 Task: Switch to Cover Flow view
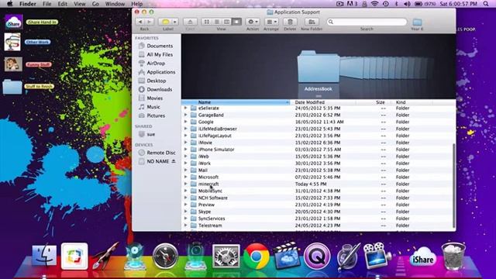coord(236,22)
